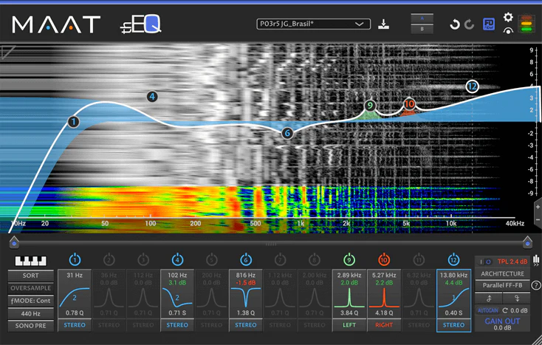The image size is (542, 345).
Task: Select band 6 node on the EQ curve
Action: (287, 133)
